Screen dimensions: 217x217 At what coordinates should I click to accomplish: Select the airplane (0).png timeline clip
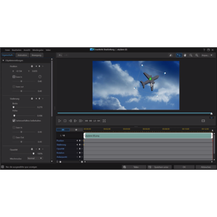click(148, 136)
